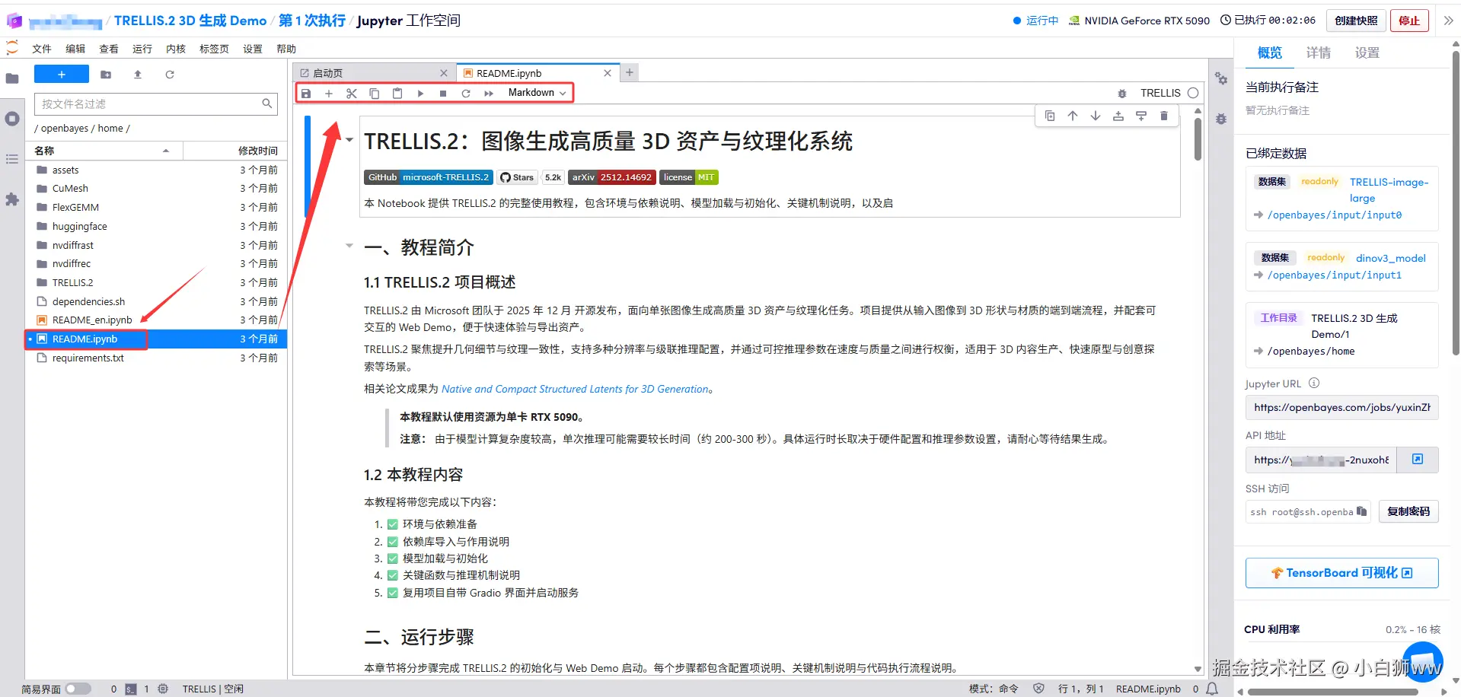Enable the debugger bug icon beside TRELLIS
1461x697 pixels.
(1122, 94)
